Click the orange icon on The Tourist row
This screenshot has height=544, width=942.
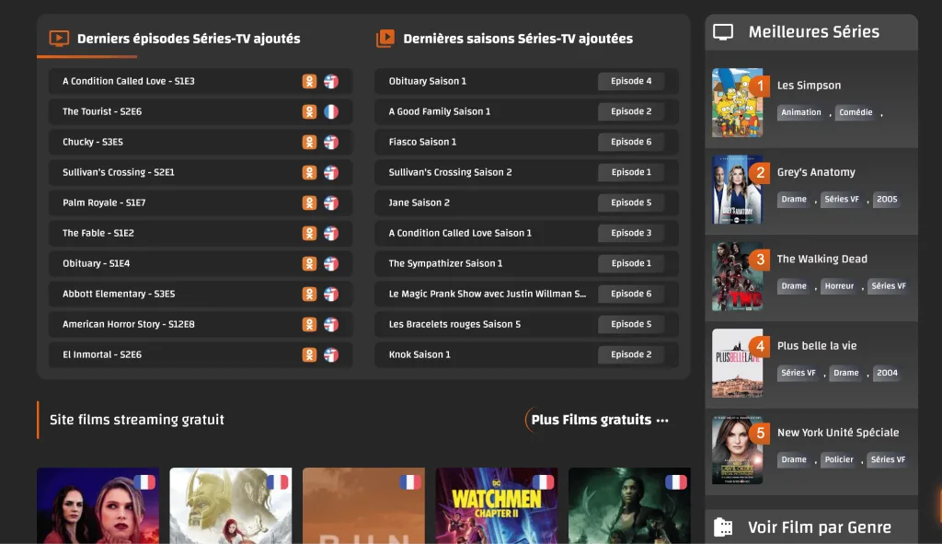click(310, 111)
